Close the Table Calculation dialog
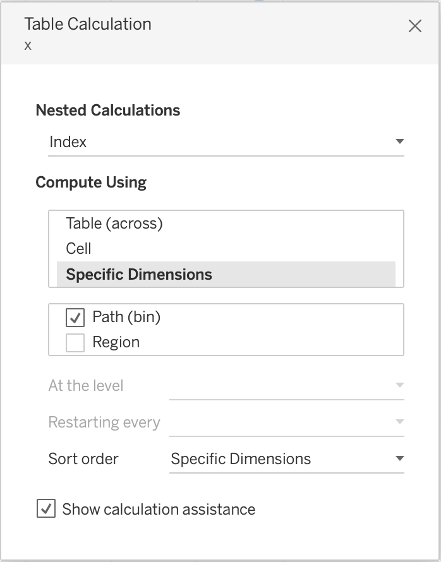The width and height of the screenshot is (441, 562). (415, 26)
